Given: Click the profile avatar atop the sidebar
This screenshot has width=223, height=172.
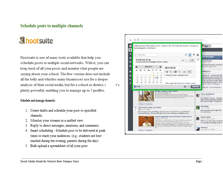Looking at the screenshot, I should tap(130, 46).
